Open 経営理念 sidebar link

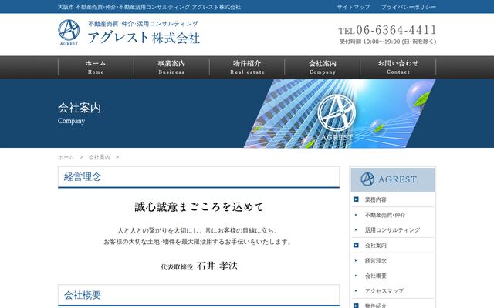(x=376, y=260)
